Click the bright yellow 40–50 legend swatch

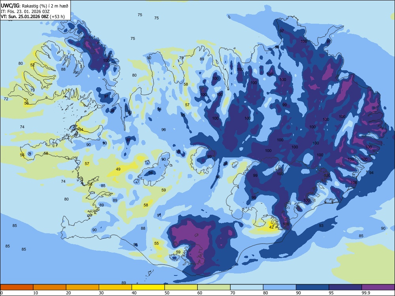[x=148, y=287]
